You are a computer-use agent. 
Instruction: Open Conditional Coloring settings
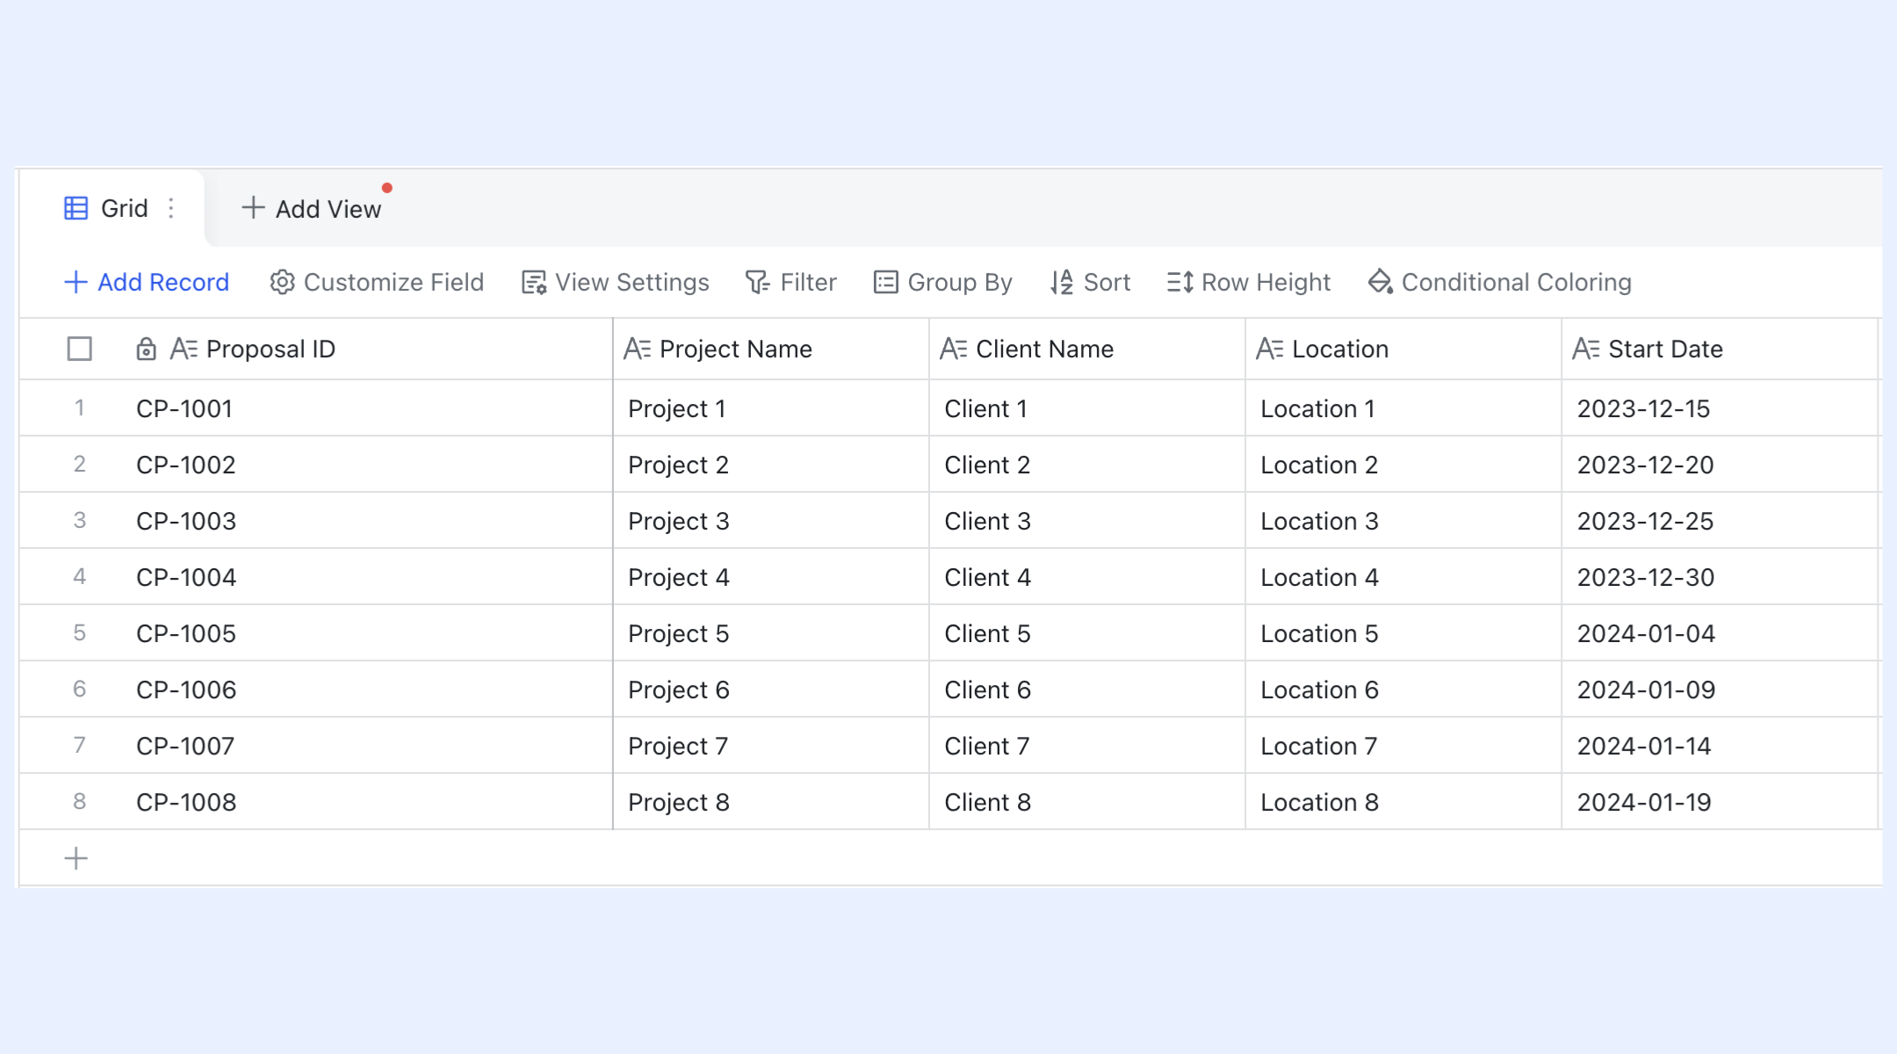1500,282
